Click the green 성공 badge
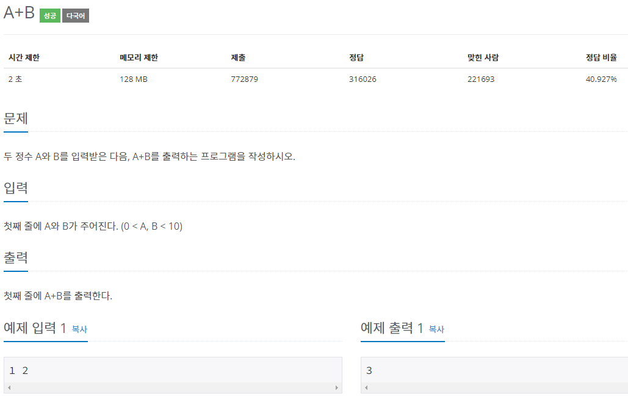628x399 pixels. (49, 16)
